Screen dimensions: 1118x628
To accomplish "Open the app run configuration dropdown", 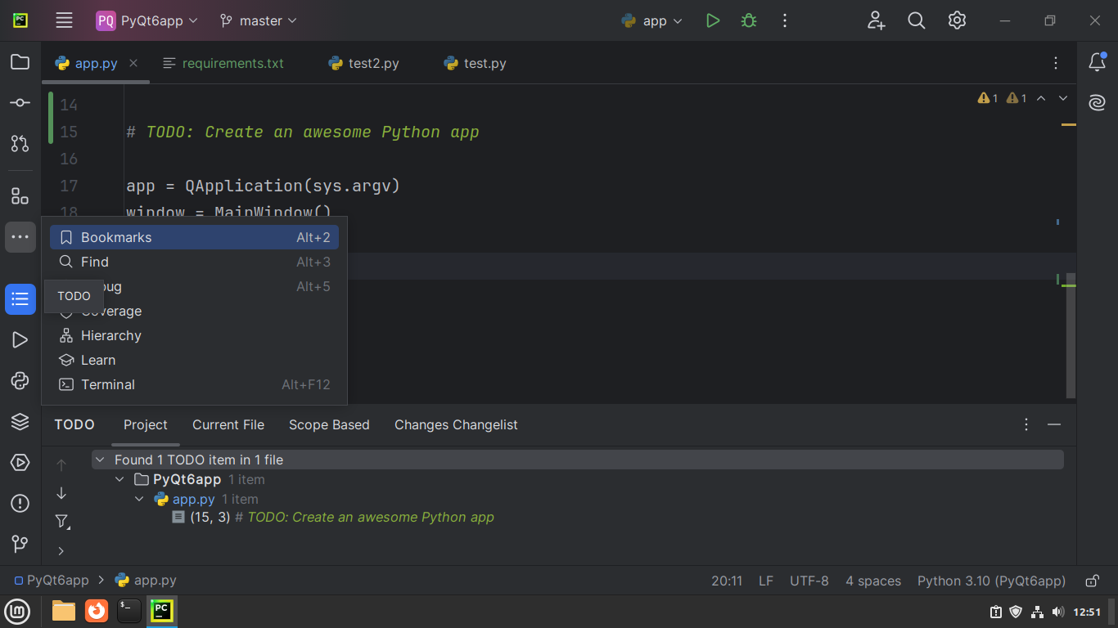I will [x=652, y=20].
